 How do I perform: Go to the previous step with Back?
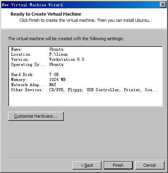click(87, 165)
